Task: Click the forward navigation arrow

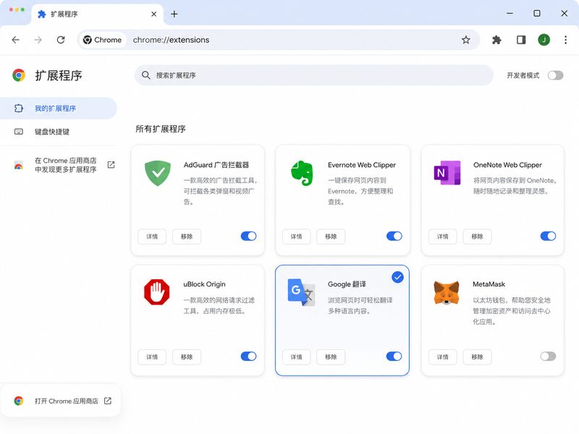Action: (38, 40)
